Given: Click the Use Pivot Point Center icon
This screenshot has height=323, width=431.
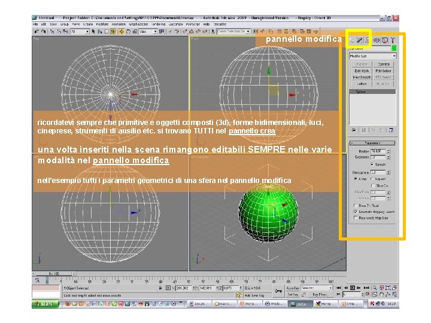Looking at the screenshot, I should point(162,32).
